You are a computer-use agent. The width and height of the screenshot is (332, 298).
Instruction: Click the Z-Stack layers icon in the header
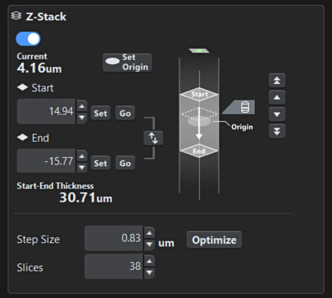(x=16, y=16)
